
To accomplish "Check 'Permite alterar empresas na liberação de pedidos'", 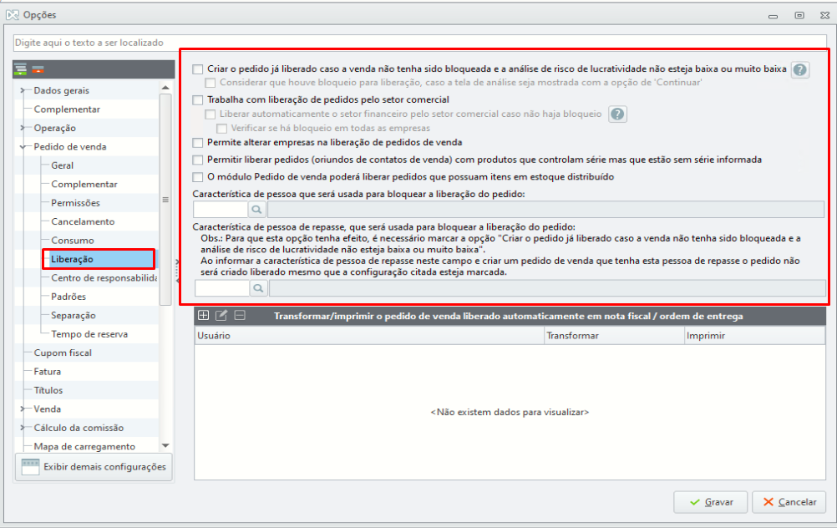I will [198, 143].
